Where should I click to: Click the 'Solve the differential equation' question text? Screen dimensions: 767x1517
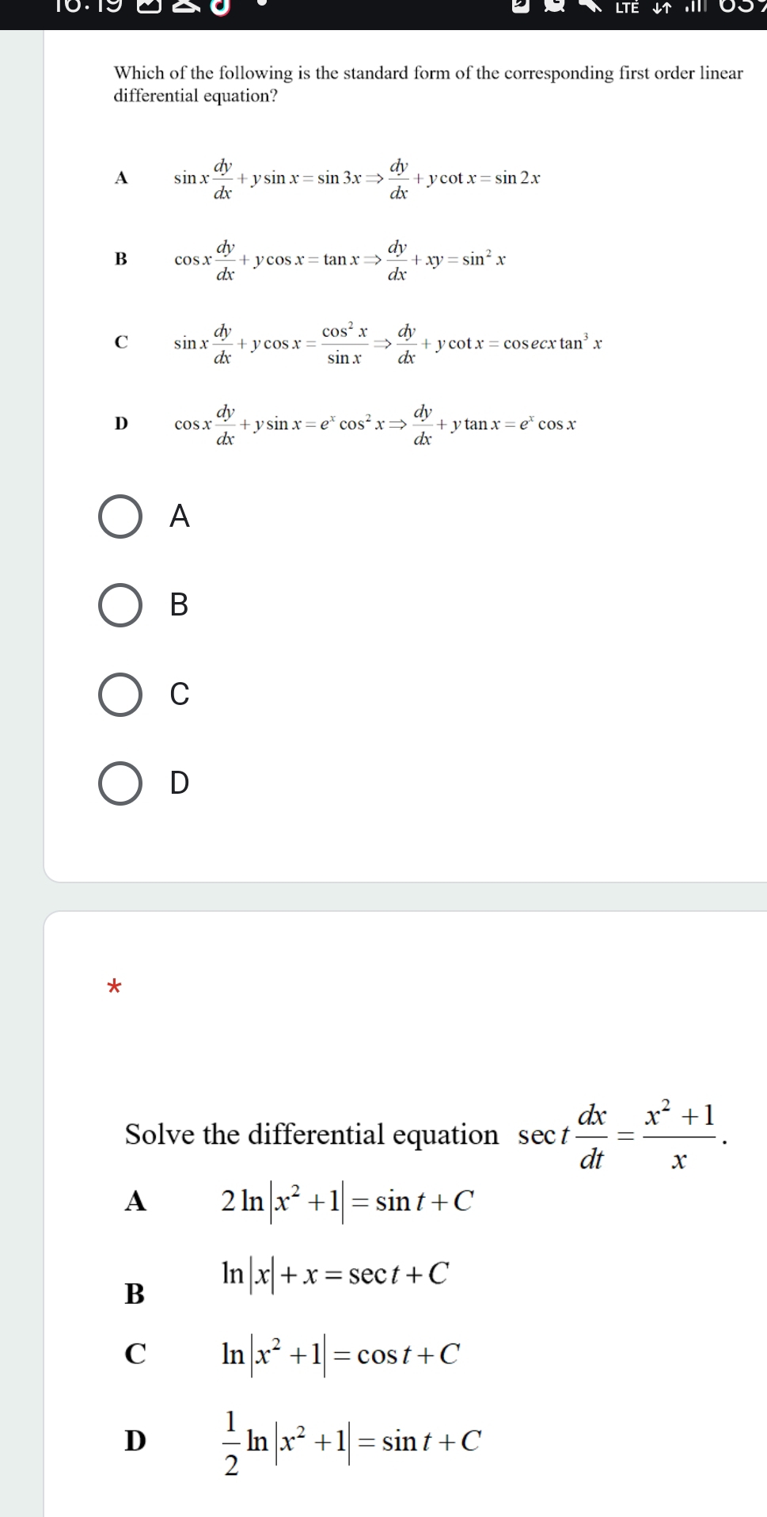click(x=312, y=1135)
